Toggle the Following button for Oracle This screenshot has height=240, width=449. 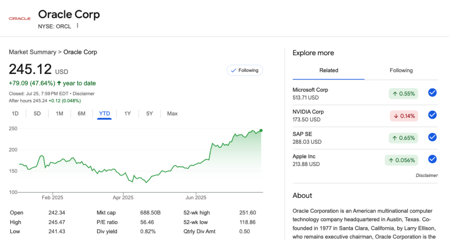coord(245,71)
